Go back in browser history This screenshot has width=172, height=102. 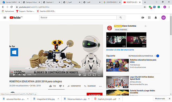point(3,7)
